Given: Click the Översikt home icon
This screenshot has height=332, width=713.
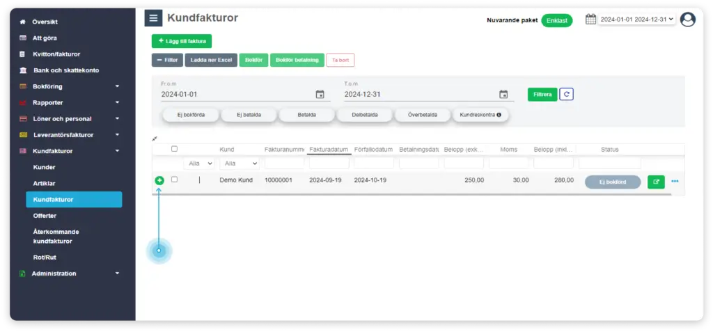Looking at the screenshot, I should 23,22.
